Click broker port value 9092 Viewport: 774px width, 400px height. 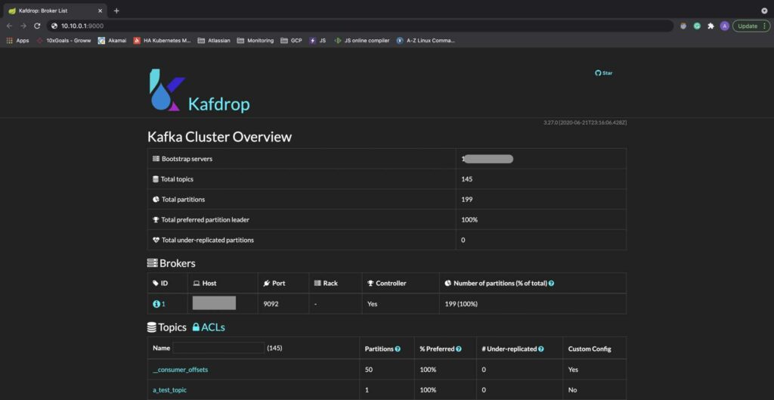pyautogui.click(x=271, y=304)
